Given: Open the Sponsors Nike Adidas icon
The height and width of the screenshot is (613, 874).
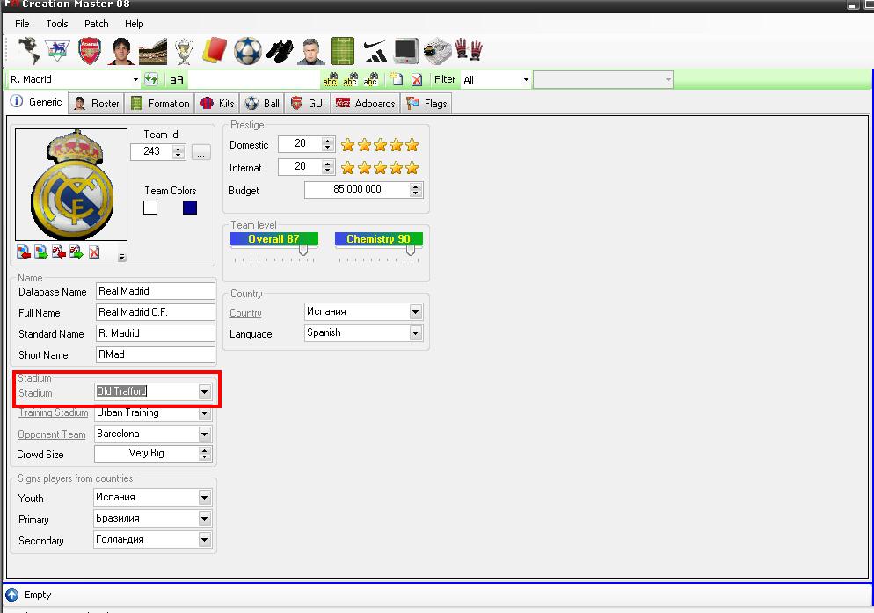Looking at the screenshot, I should tap(375, 51).
